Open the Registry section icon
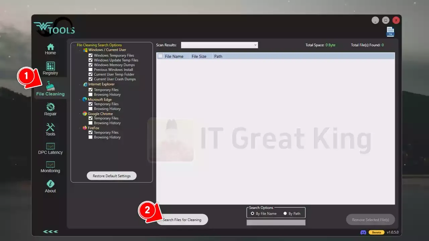 [50, 66]
